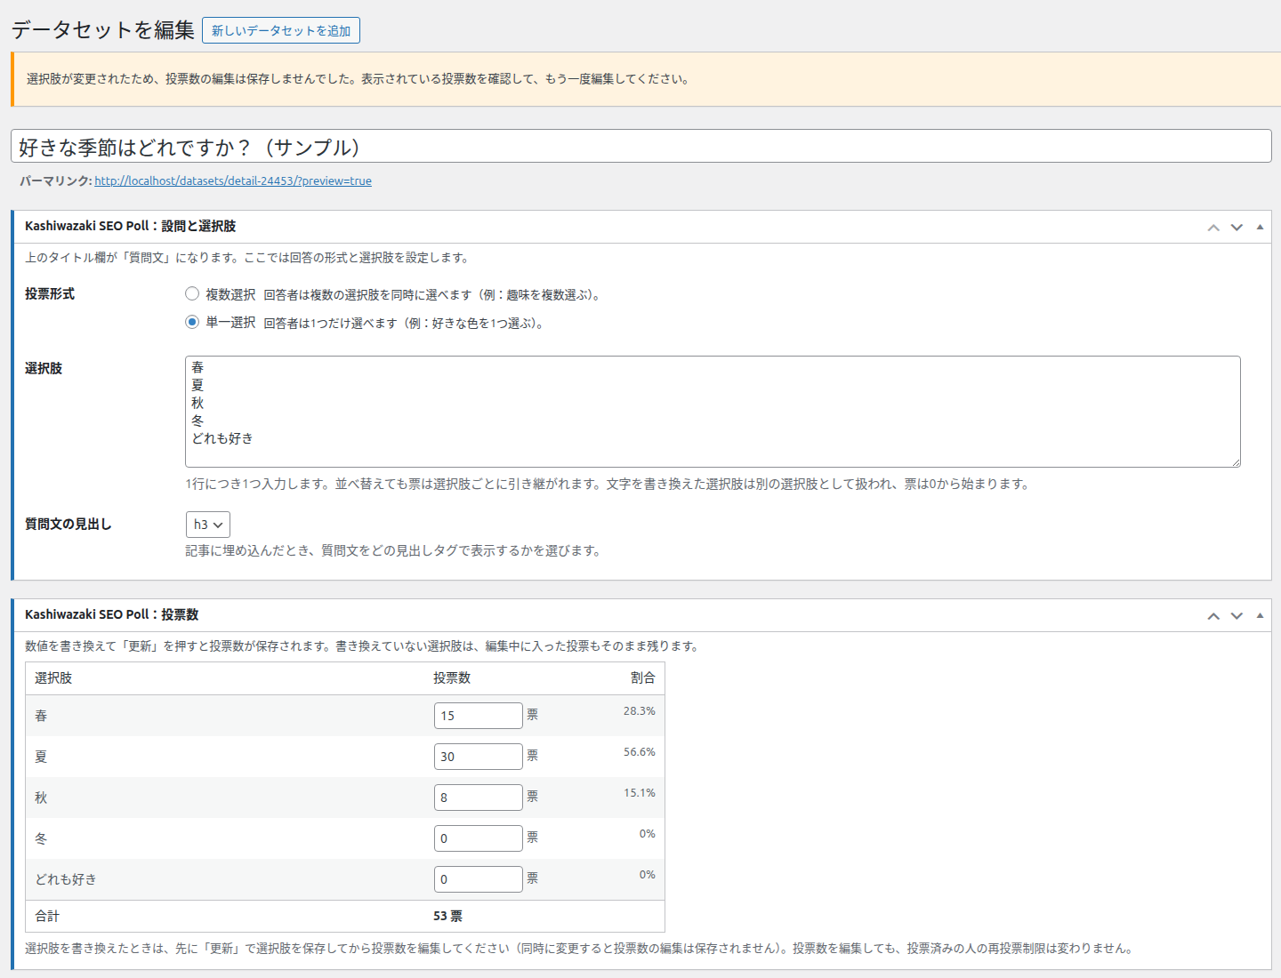Move the 投票数 panel down

point(1237,616)
